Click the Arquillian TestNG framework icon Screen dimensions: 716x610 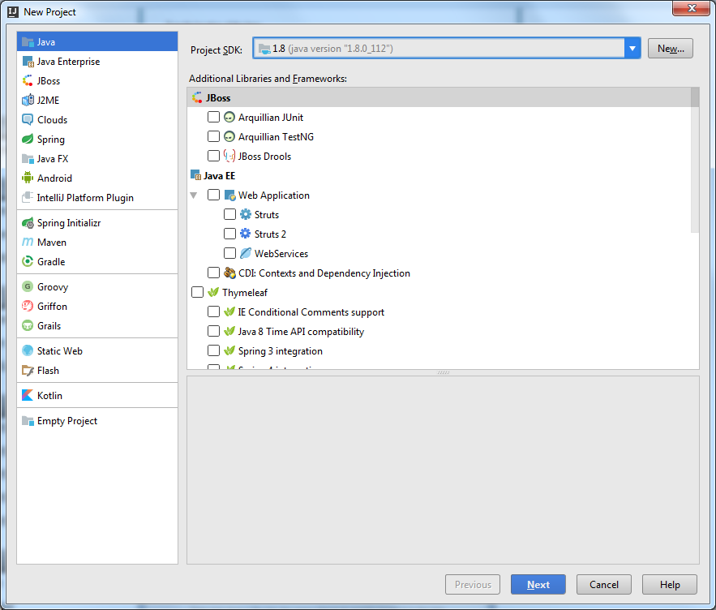(229, 136)
